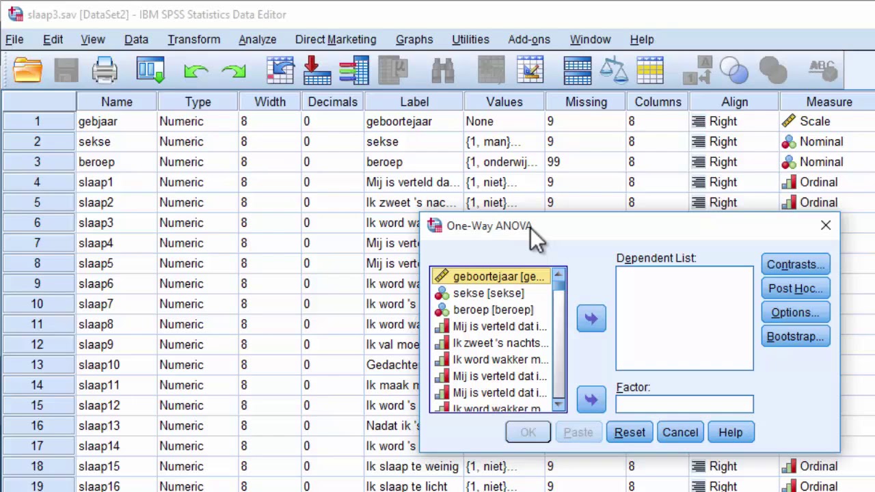Screen dimensions: 875x492
Task: Click the Undo green arrow icon
Action: click(196, 70)
